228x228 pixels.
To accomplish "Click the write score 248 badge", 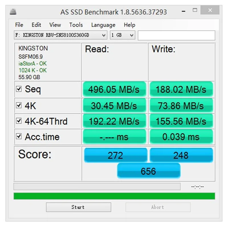I will 181,155.
